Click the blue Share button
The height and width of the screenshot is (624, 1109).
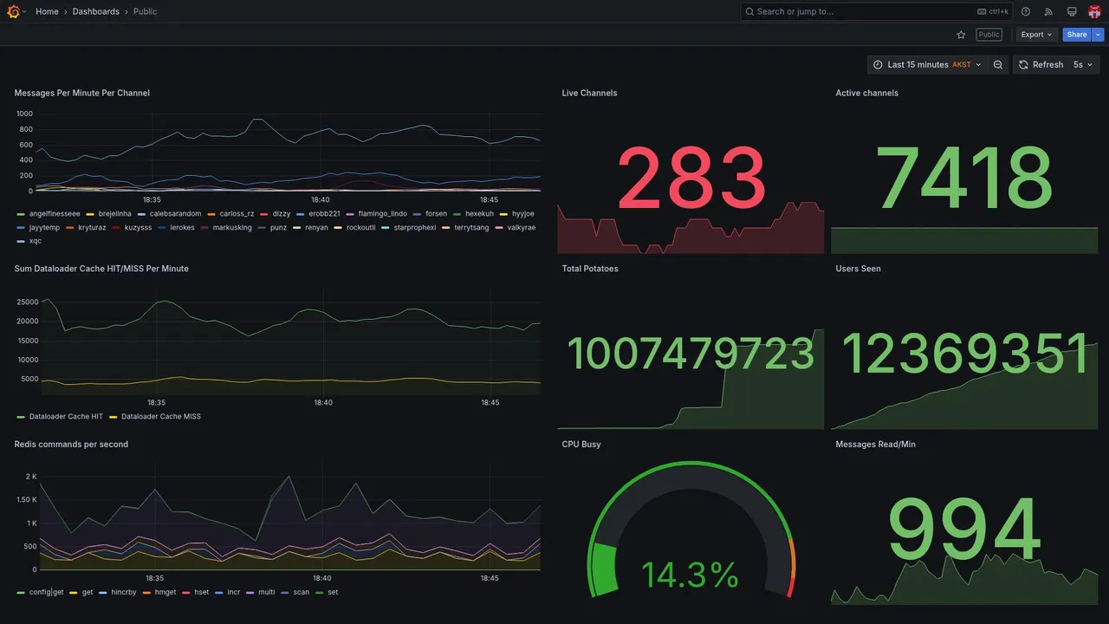pos(1077,35)
